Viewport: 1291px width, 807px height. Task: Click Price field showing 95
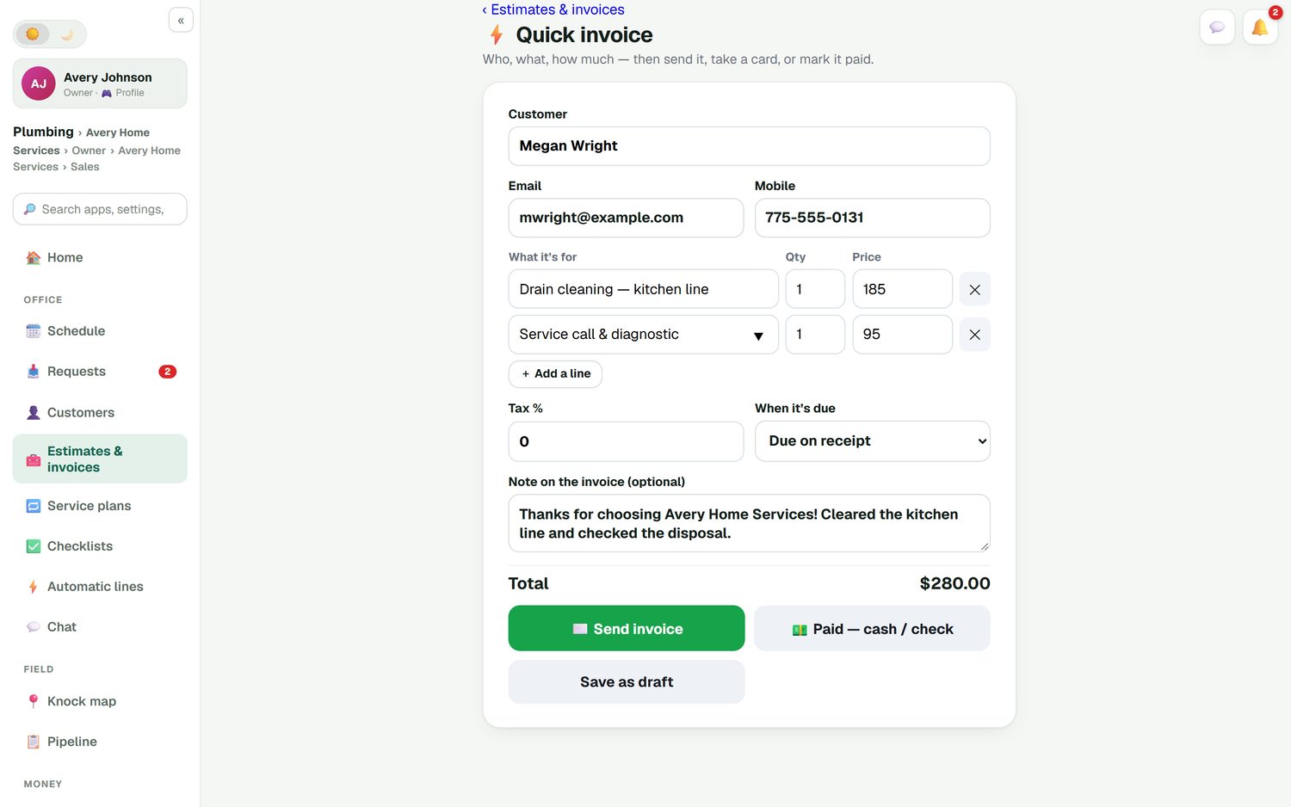(902, 335)
